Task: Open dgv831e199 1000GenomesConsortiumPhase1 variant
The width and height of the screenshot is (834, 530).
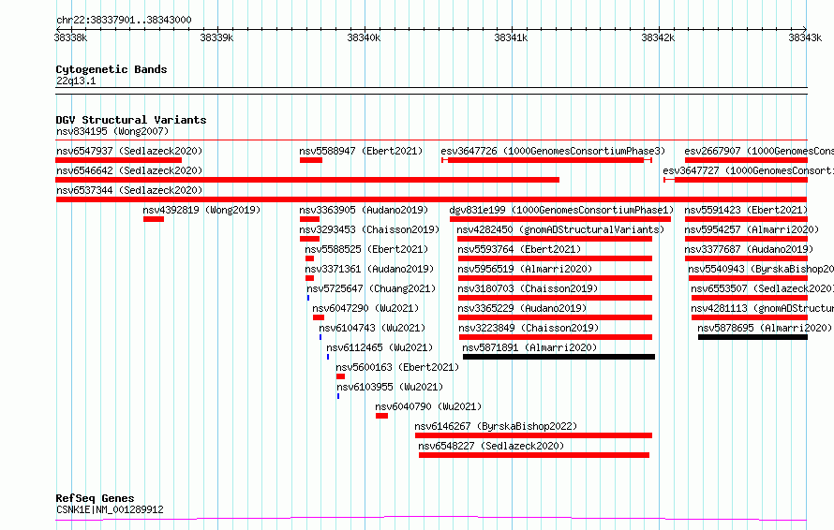Action: 561,210
